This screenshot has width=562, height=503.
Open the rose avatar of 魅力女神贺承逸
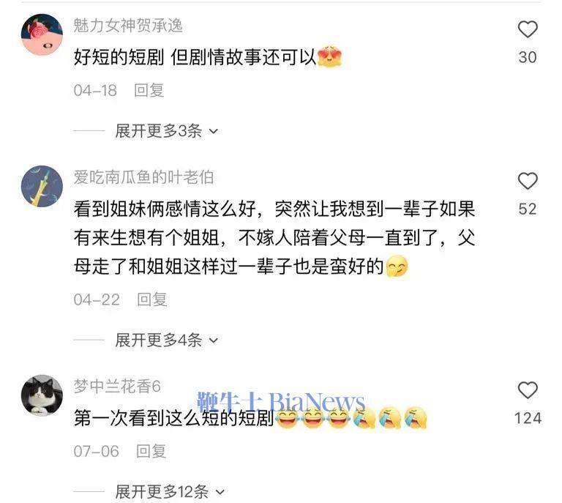click(42, 34)
